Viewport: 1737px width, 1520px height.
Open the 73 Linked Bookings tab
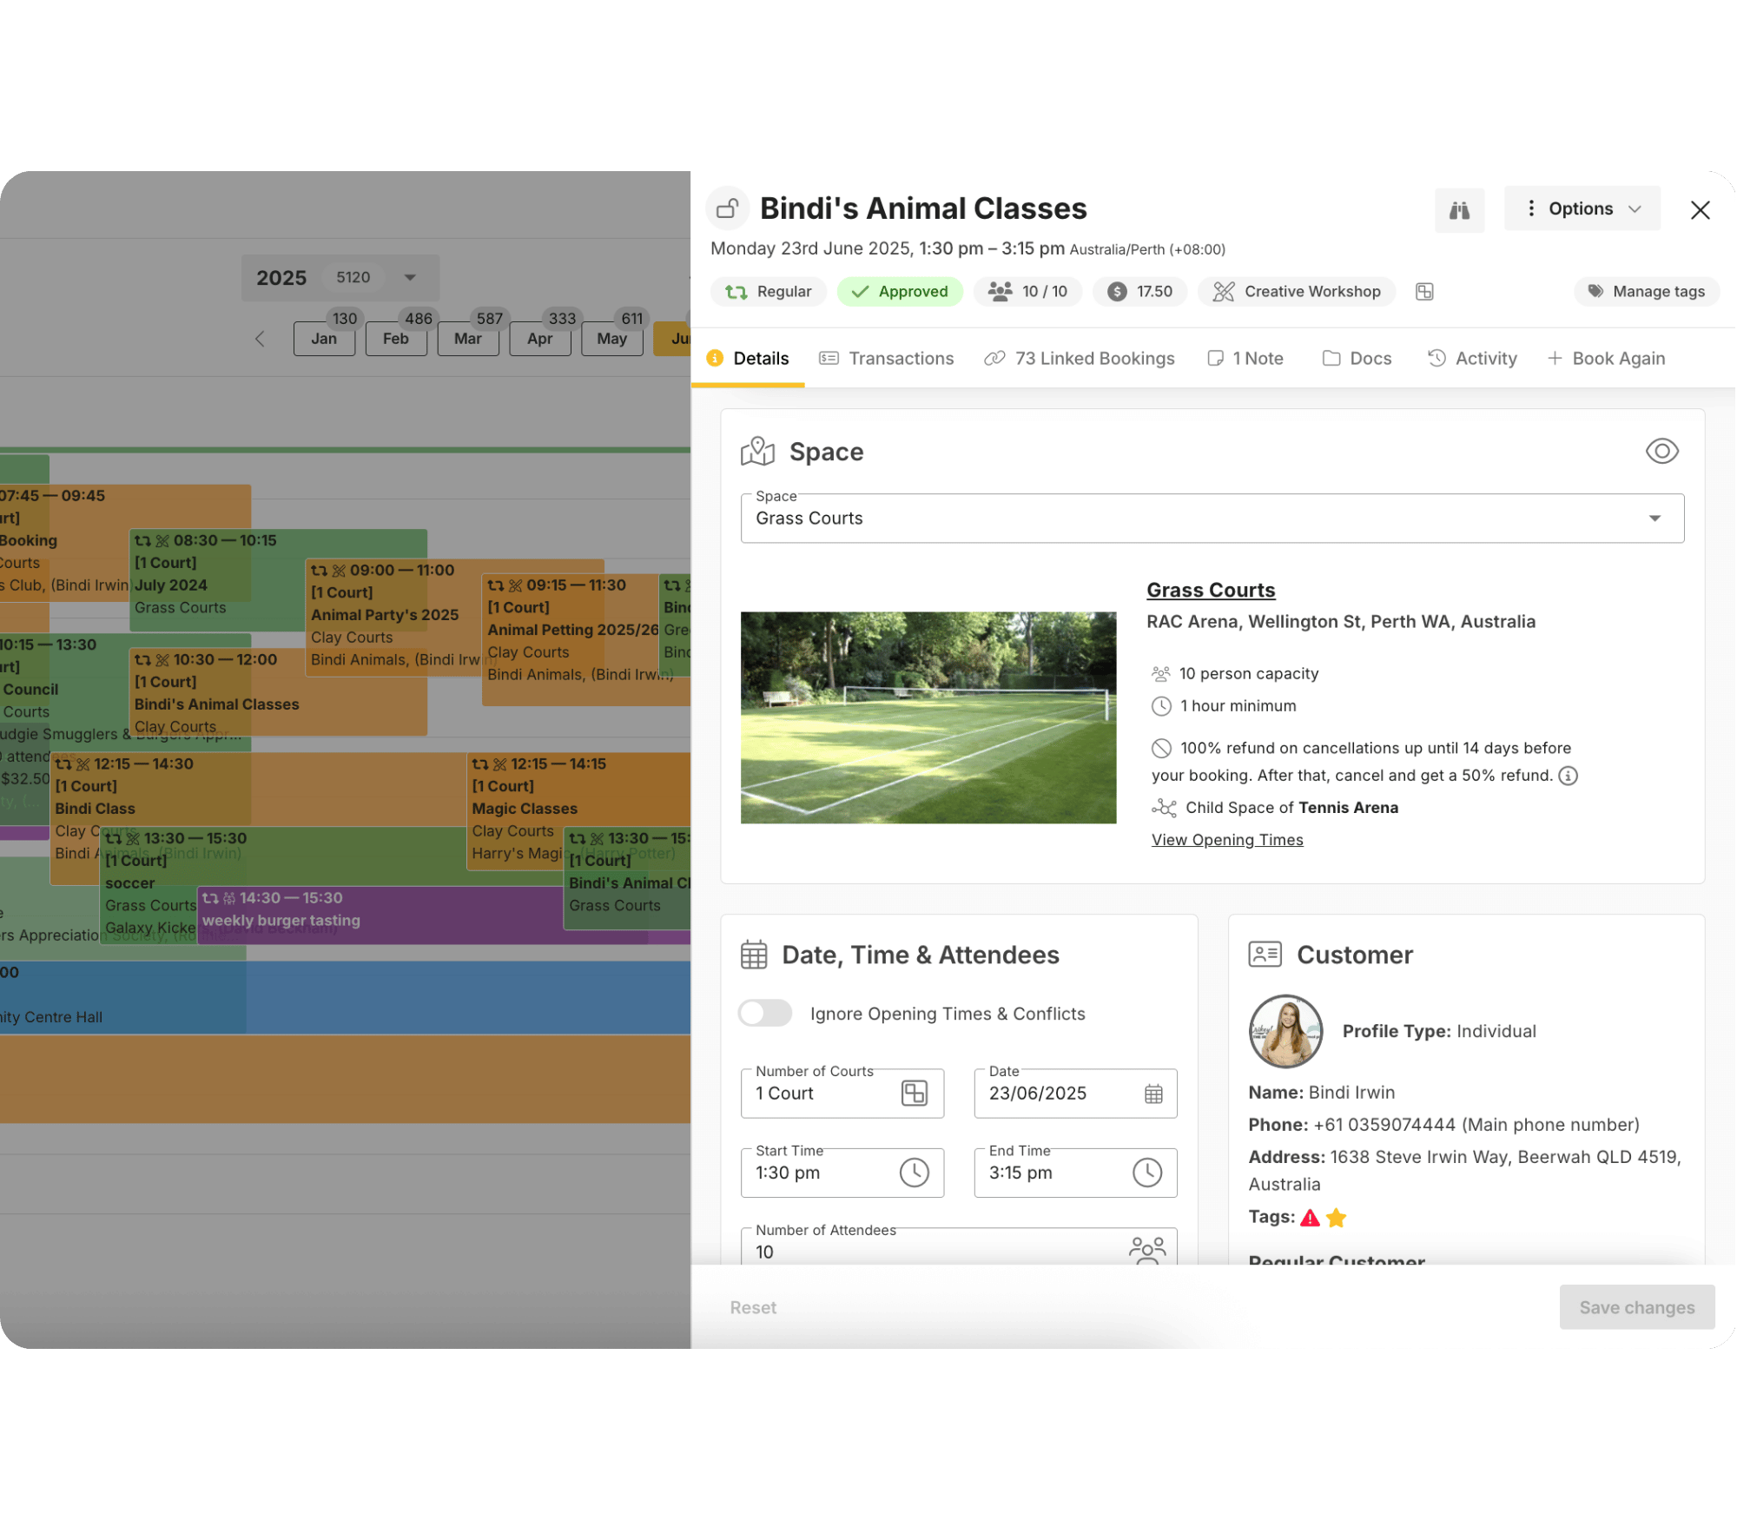1079,359
